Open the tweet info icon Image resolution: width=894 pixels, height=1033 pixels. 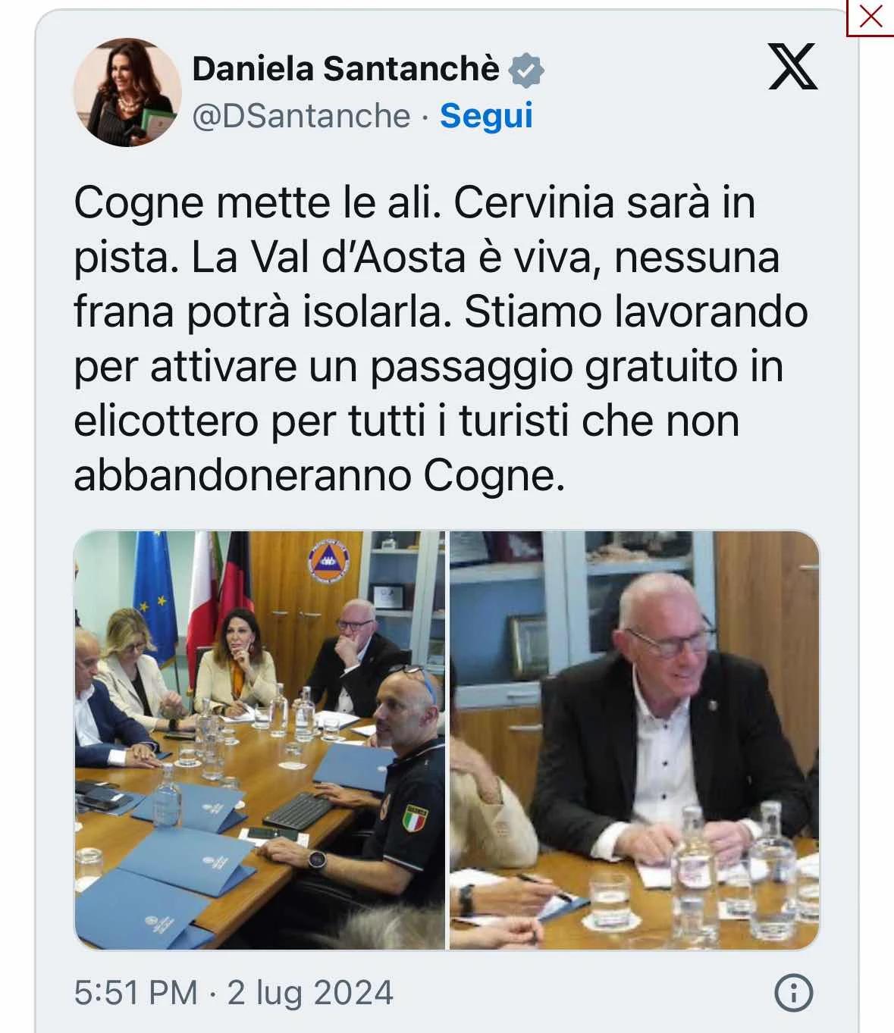point(794,992)
